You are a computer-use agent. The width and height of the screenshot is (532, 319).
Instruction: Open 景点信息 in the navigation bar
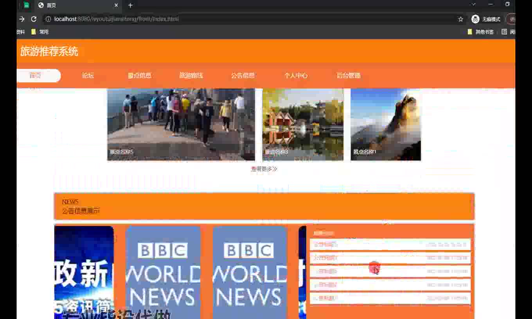pos(140,75)
